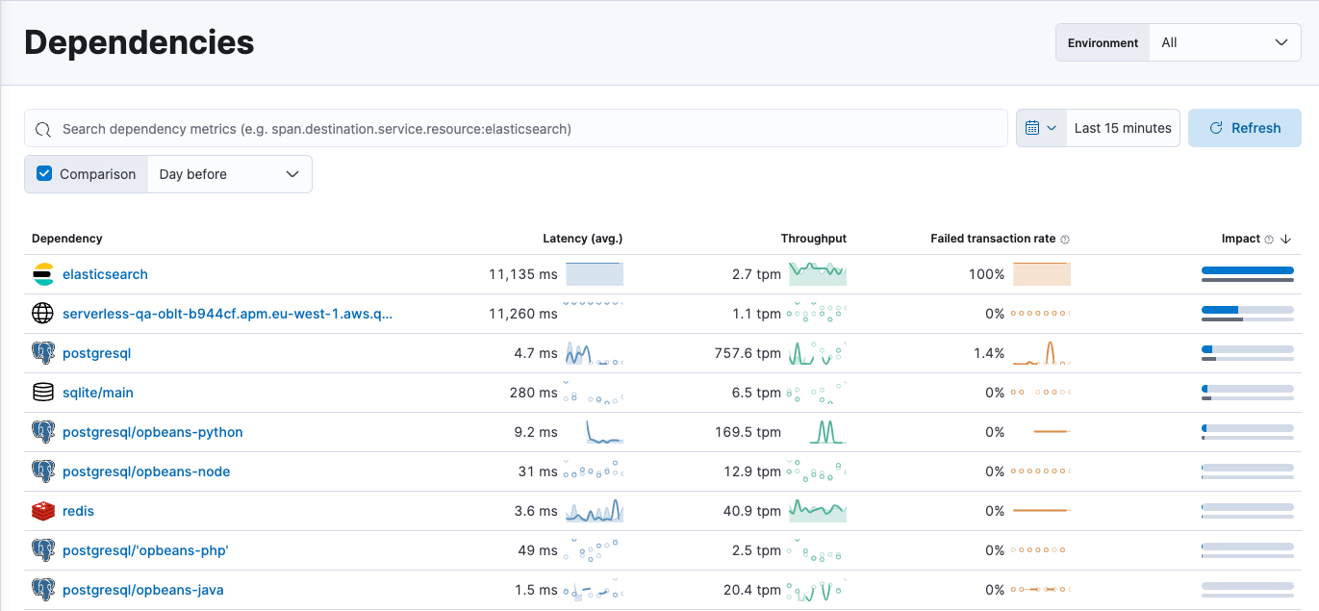This screenshot has width=1319, height=611.
Task: Sort by Latency (avg.) column header
Action: [x=582, y=239]
